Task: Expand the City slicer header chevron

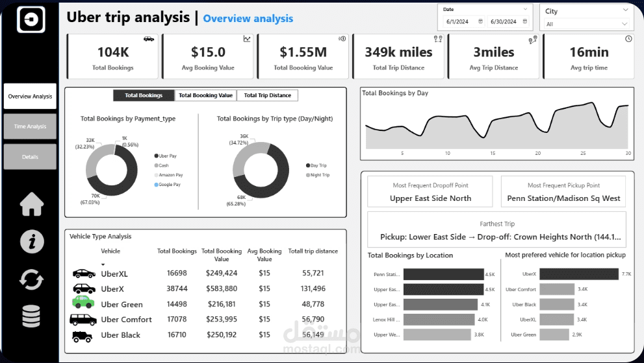Action: (x=626, y=10)
